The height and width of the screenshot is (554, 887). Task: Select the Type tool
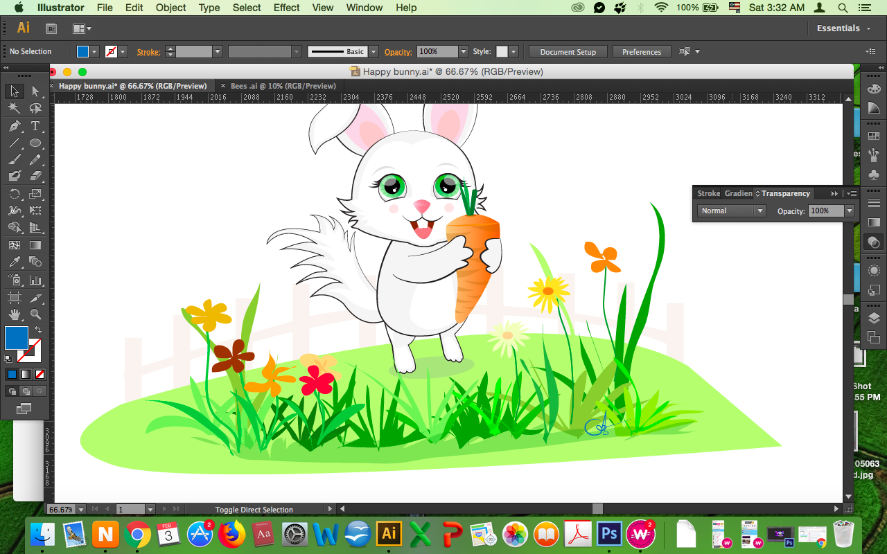coord(35,126)
